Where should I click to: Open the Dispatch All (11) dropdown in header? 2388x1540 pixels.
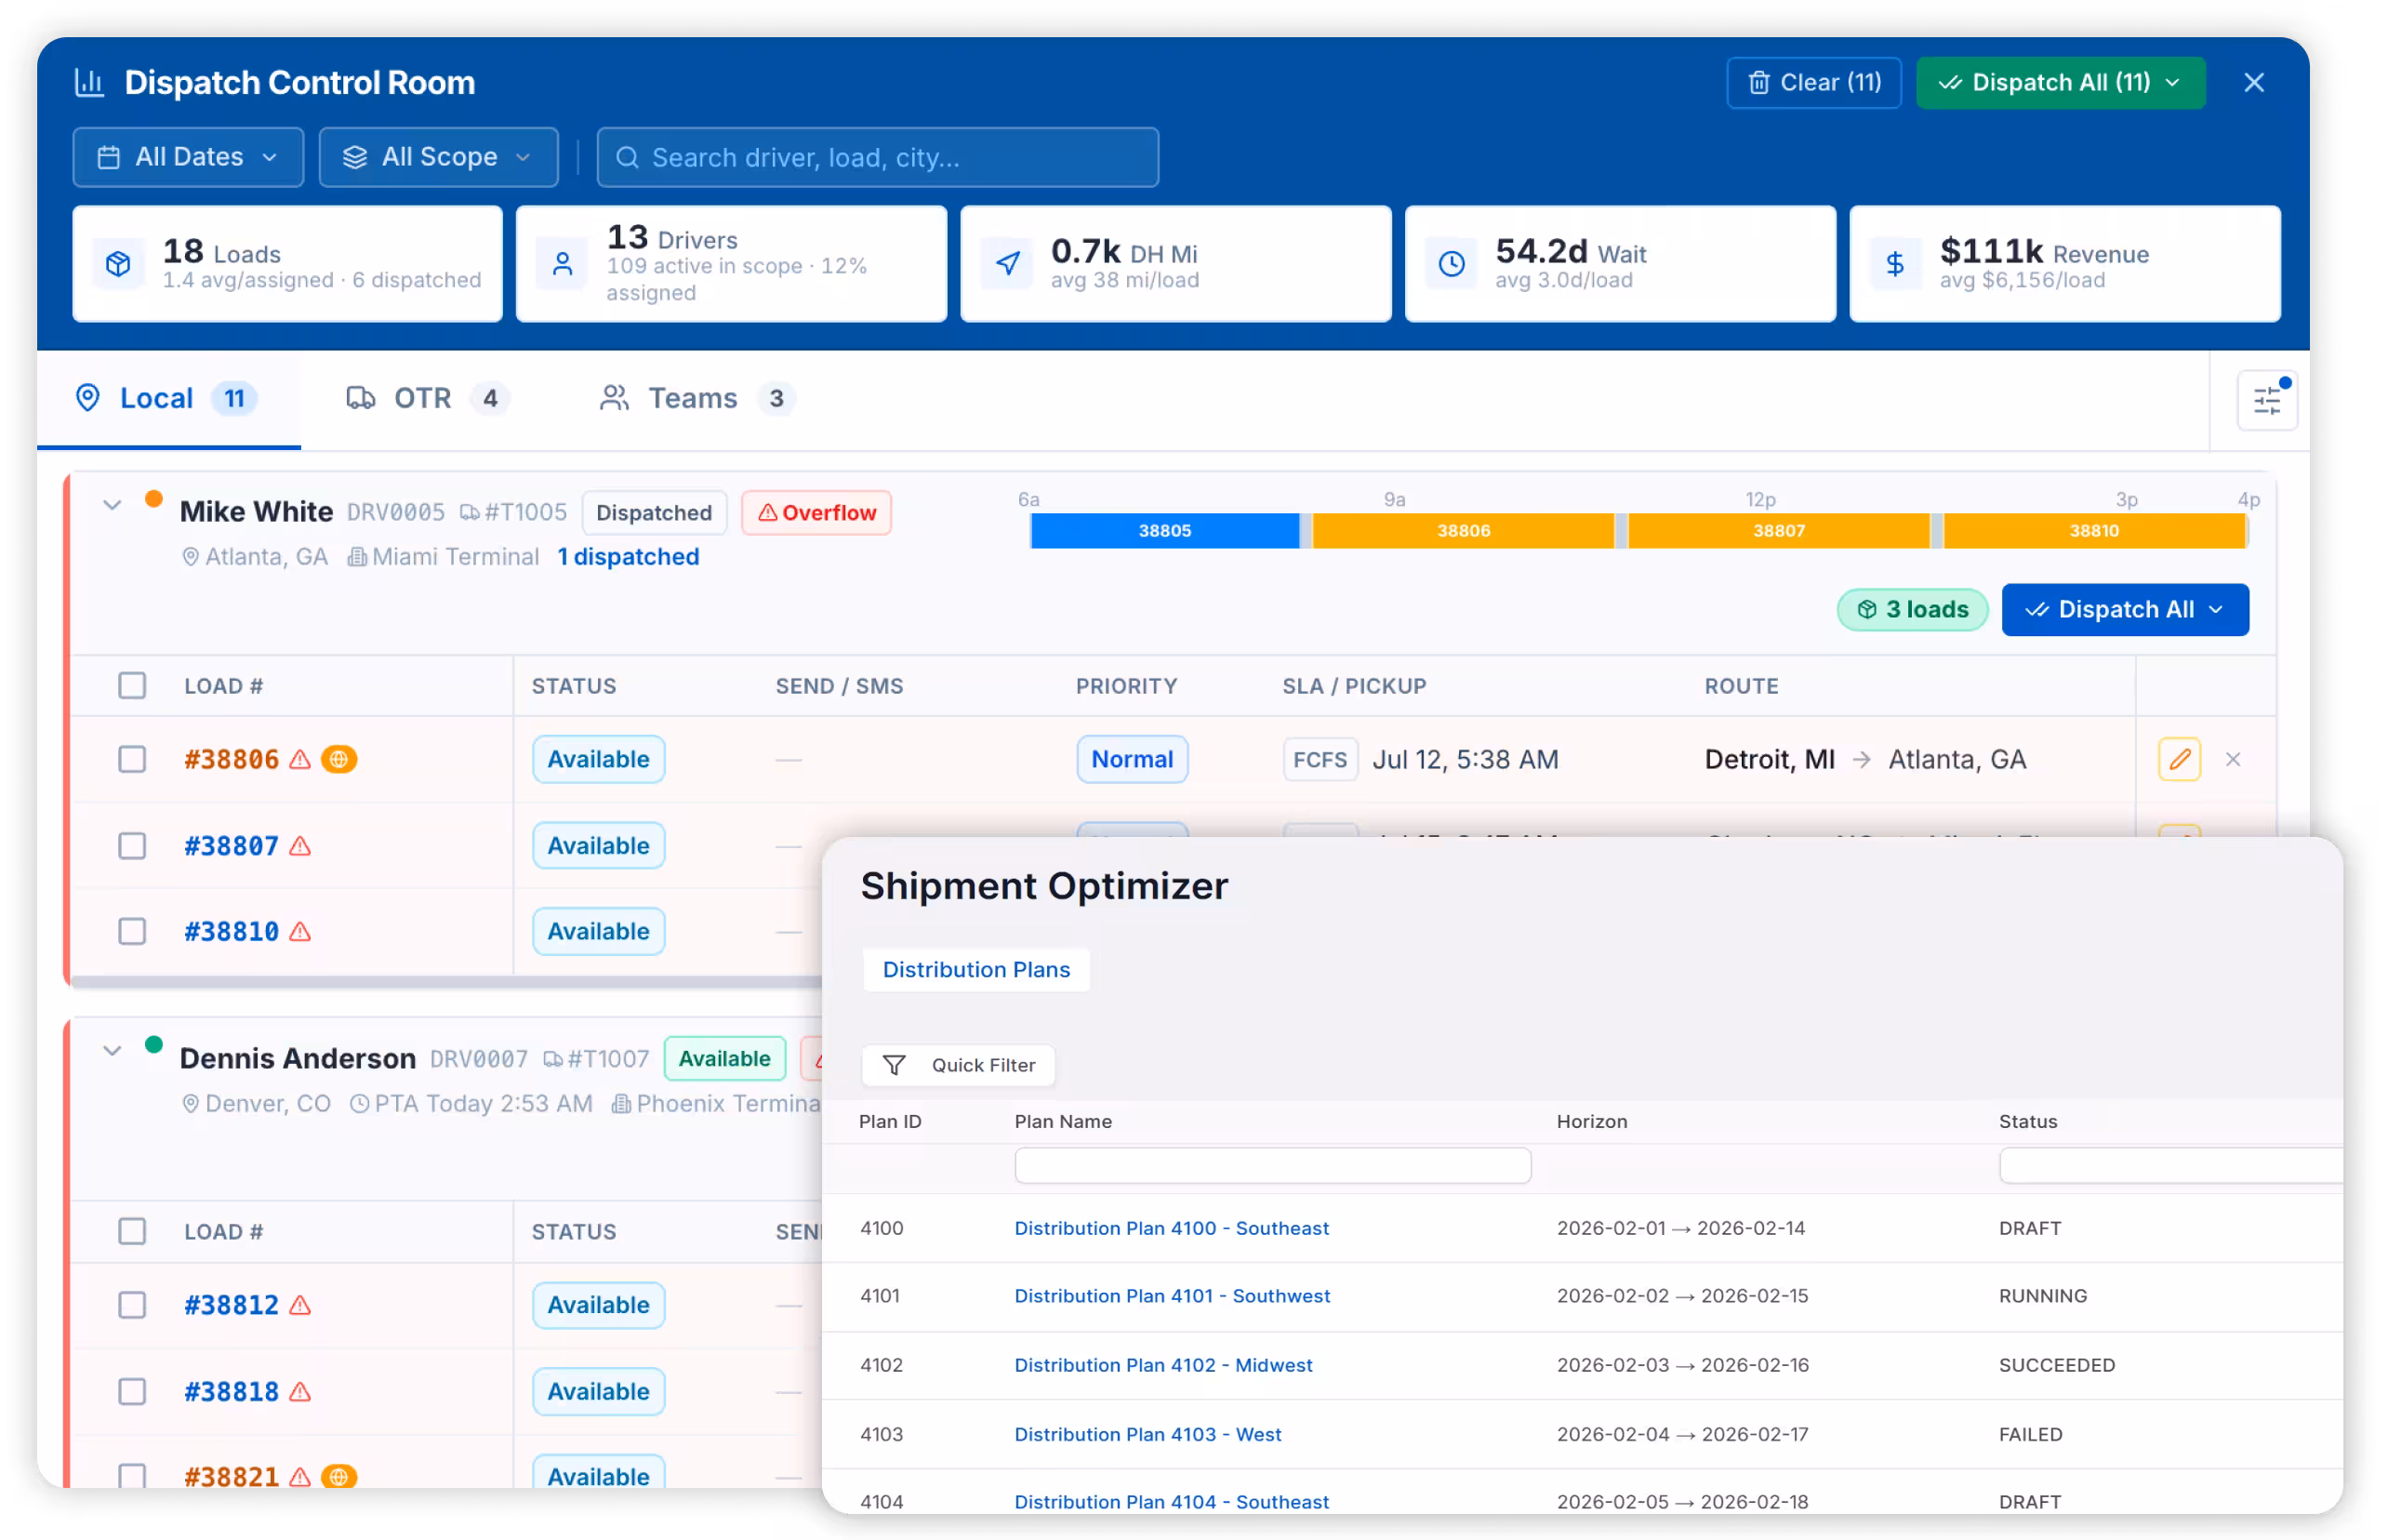(x=2060, y=83)
